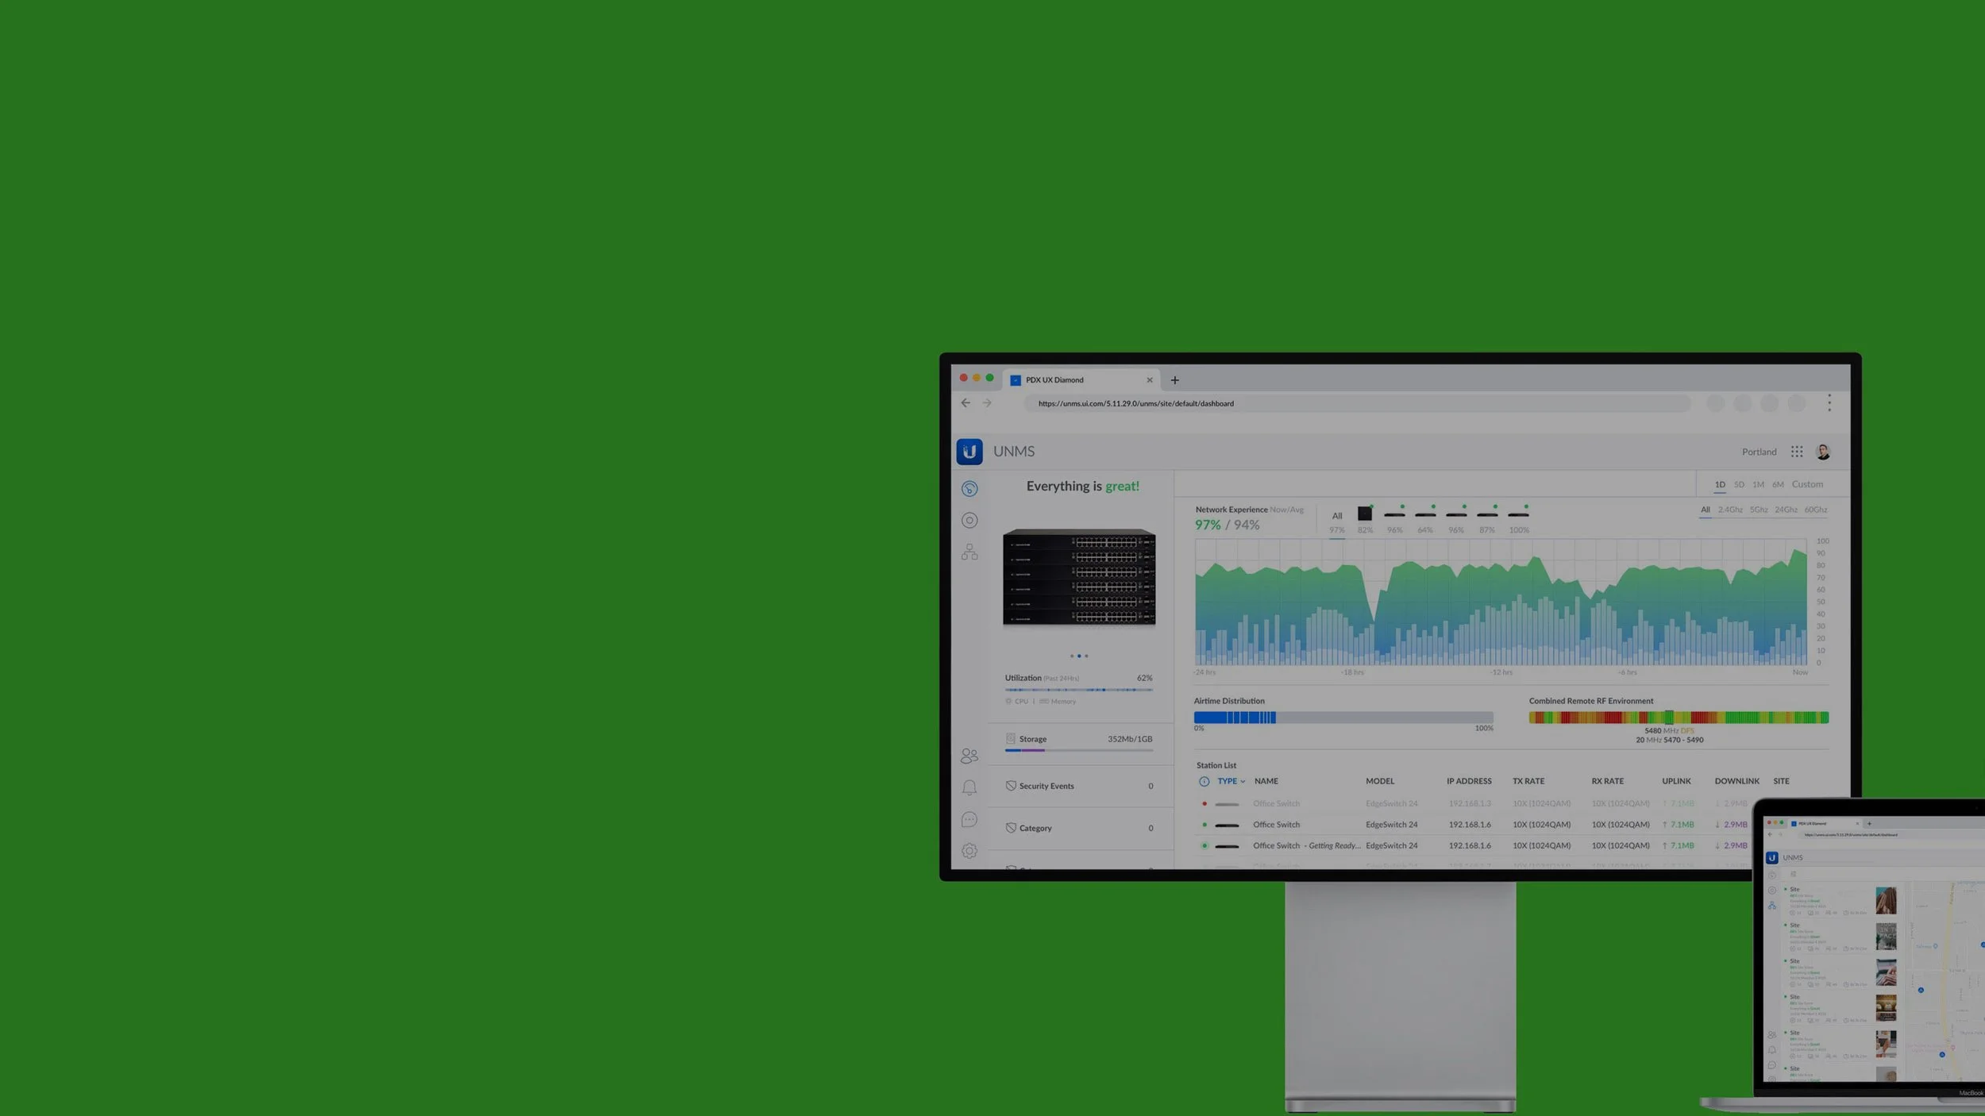Screen dimensions: 1985x1116
Task: Open the dashboard gauge sidebar icon
Action: [969, 489]
